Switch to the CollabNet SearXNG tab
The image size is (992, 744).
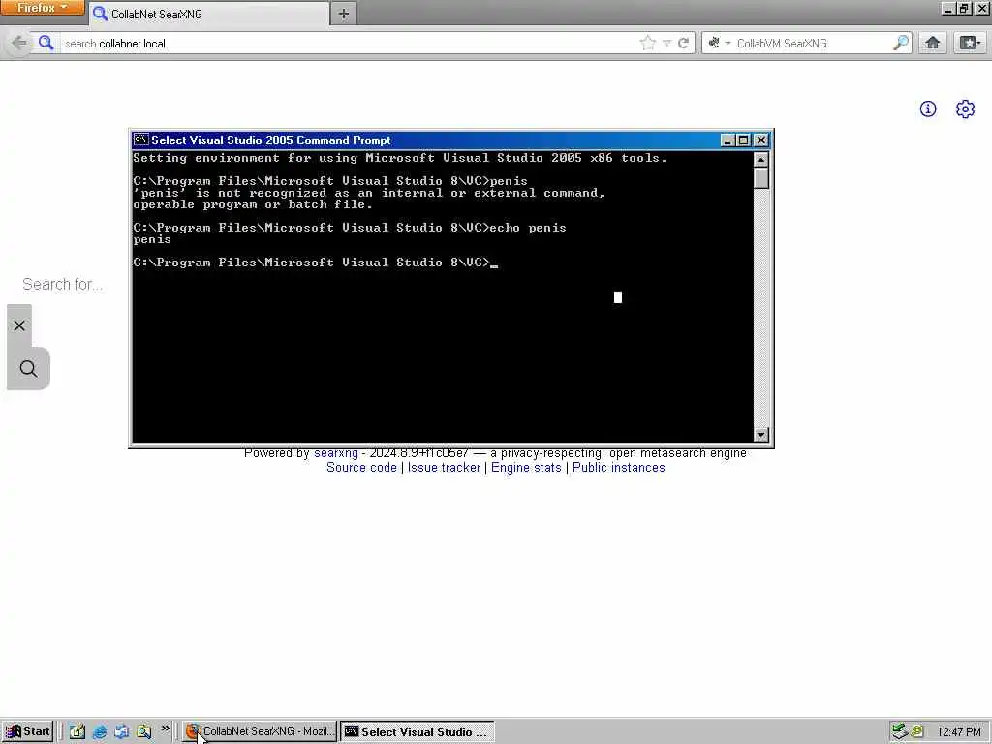point(209,14)
